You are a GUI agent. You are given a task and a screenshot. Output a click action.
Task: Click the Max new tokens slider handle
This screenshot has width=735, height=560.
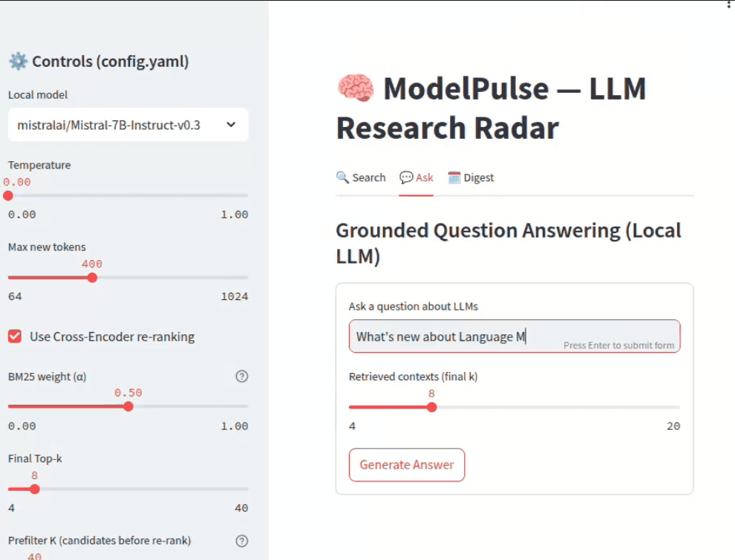click(91, 277)
